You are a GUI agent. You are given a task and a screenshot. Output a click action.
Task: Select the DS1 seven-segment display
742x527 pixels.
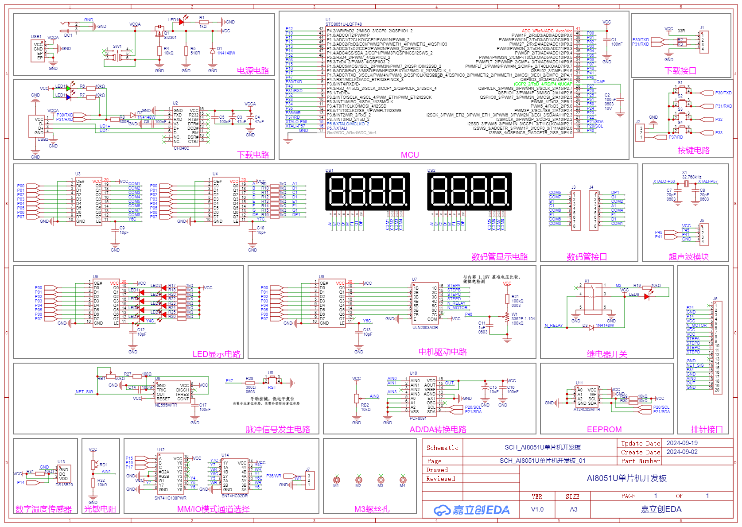pyautogui.click(x=368, y=191)
